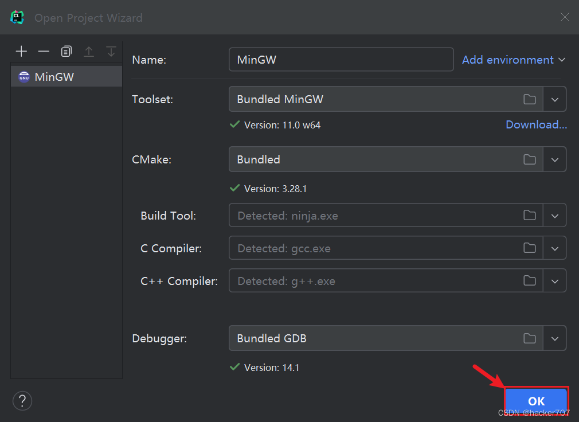Click the GNU icon beside MinGW
579x422 pixels.
(24, 77)
